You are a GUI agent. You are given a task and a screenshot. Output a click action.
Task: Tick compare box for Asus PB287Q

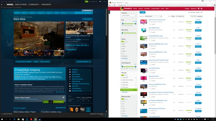coord(150,32)
